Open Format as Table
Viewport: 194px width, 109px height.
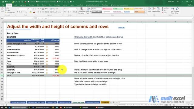click(88, 11)
